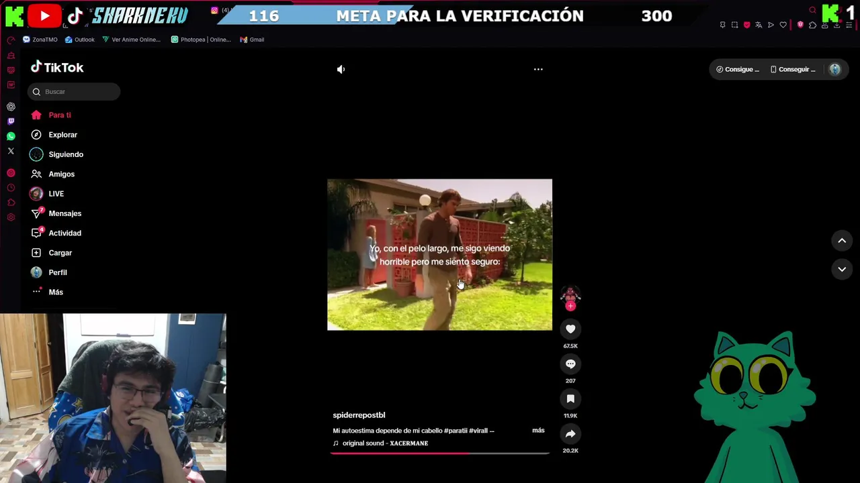Open X in browser sidebar
Viewport: 860px width, 483px height.
[11, 151]
